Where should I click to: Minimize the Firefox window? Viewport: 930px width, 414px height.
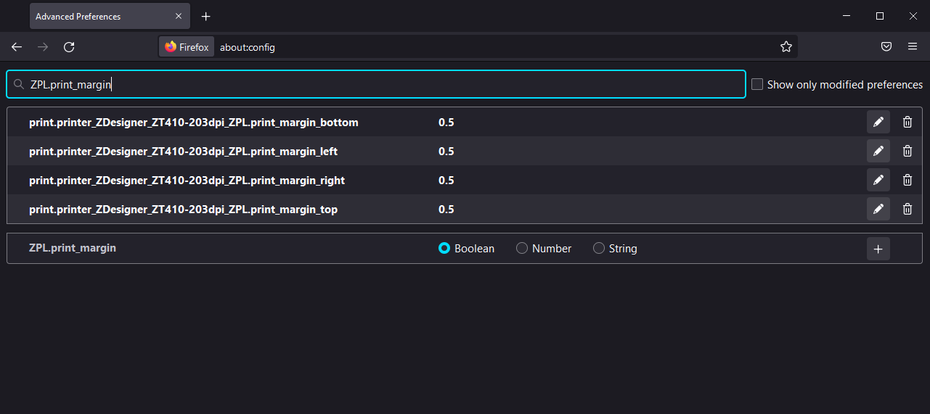[x=846, y=16]
